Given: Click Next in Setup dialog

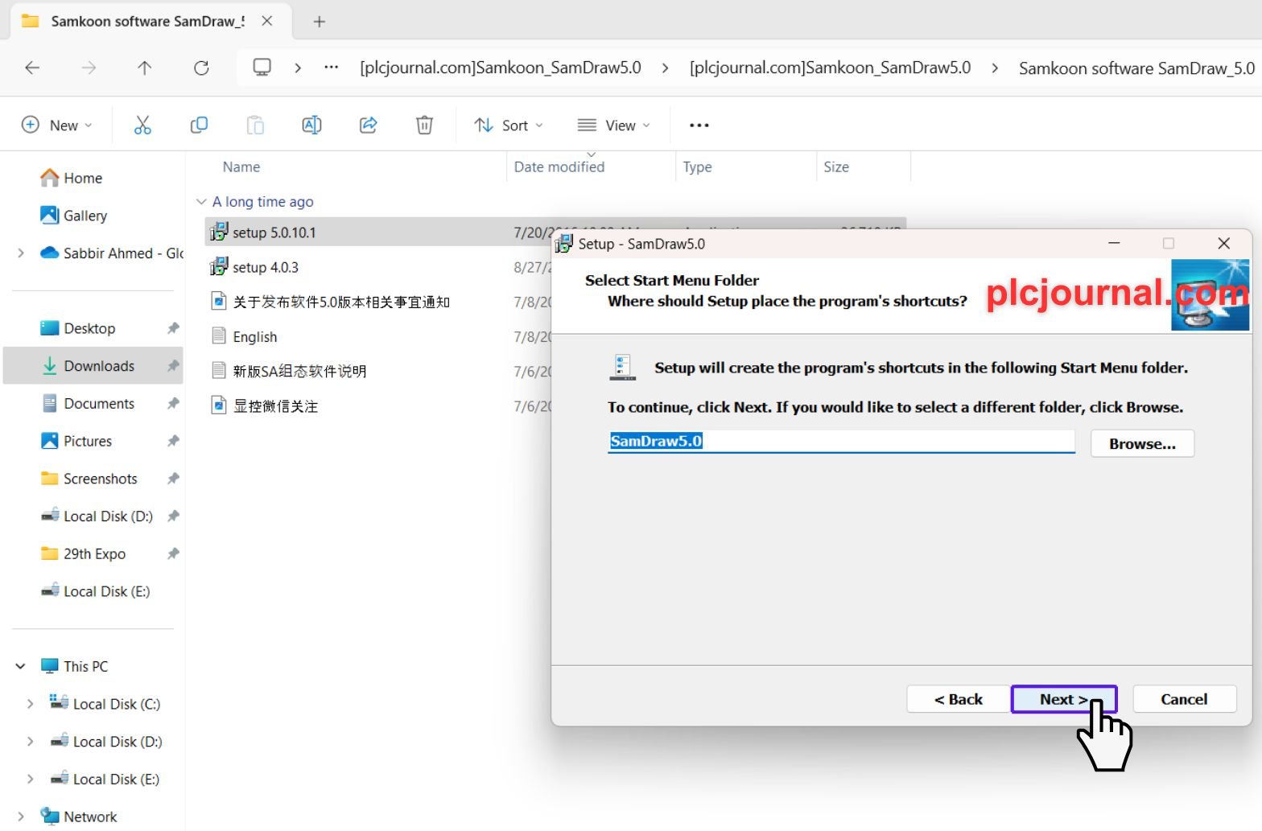Looking at the screenshot, I should pyautogui.click(x=1064, y=699).
